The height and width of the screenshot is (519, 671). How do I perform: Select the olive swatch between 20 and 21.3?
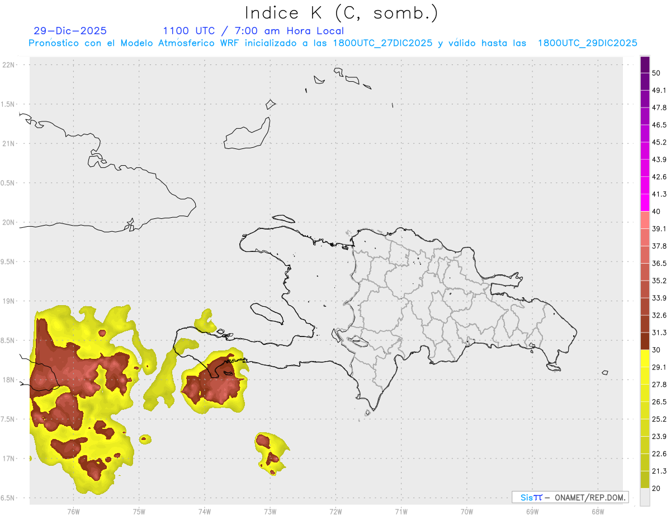[645, 479]
